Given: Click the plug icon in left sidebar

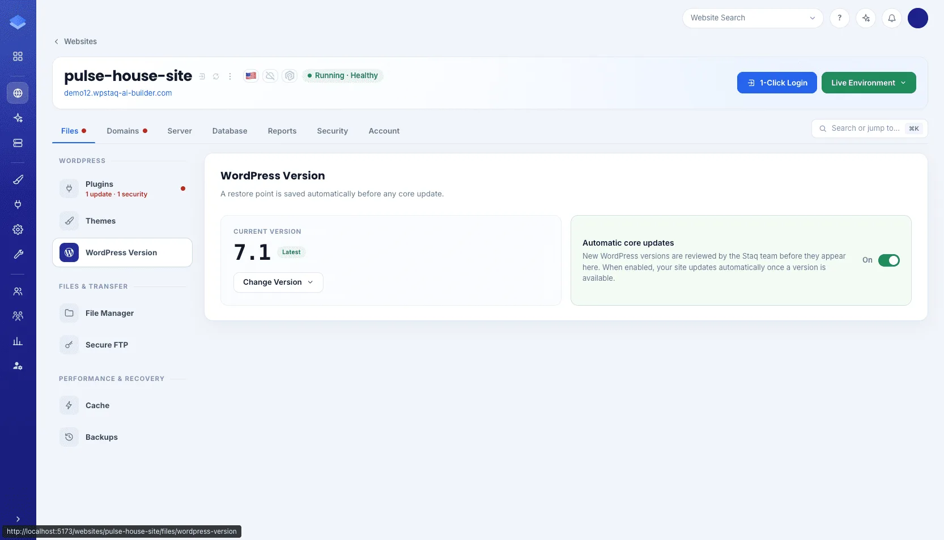Looking at the screenshot, I should (x=18, y=204).
